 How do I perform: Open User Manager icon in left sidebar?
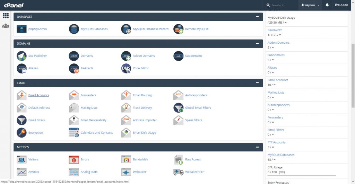pos(6,26)
